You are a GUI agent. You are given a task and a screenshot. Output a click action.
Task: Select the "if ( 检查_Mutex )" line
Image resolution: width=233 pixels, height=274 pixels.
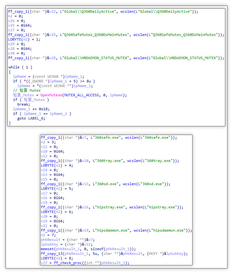pos(31,100)
